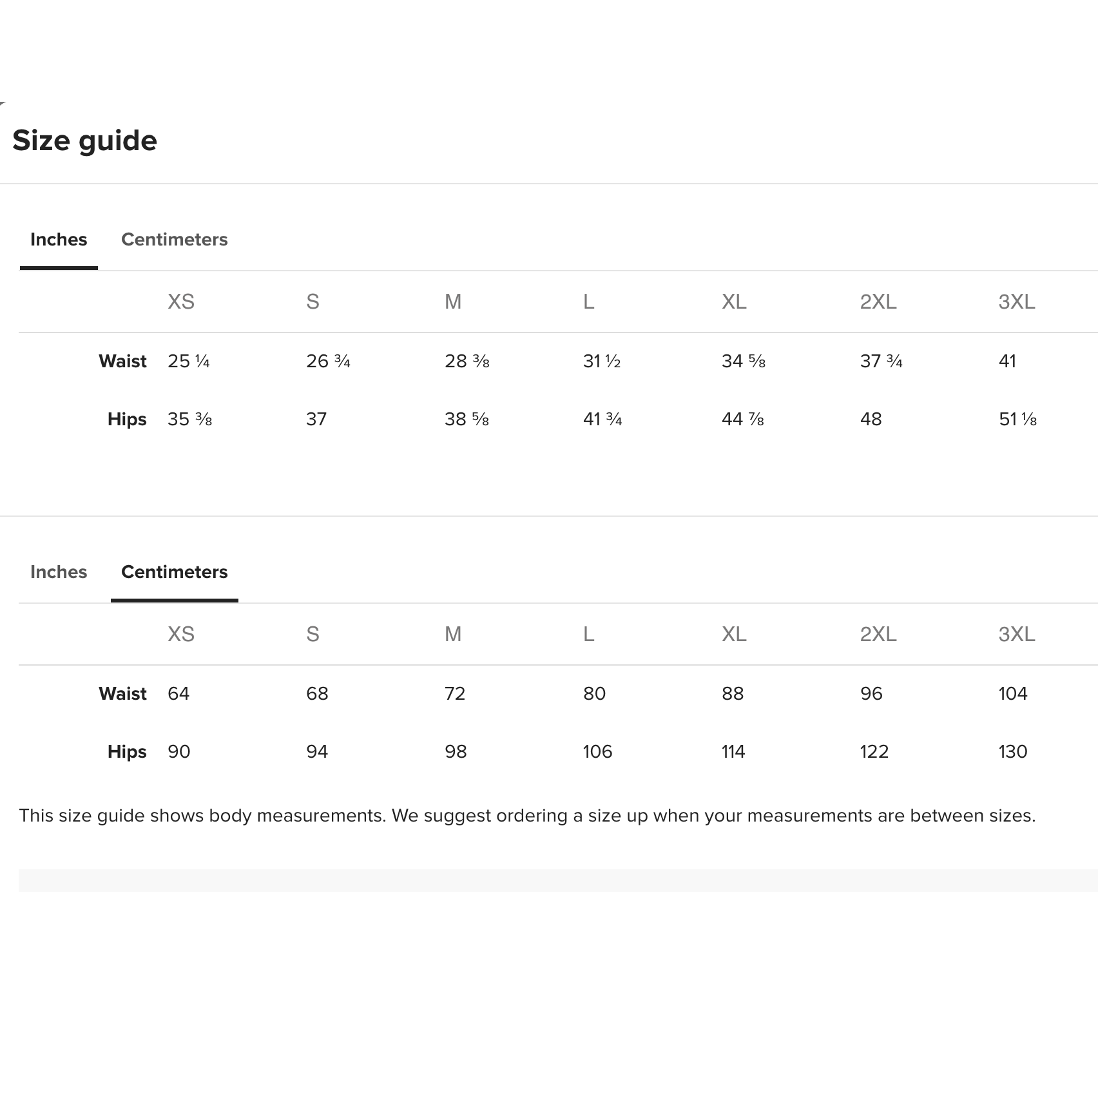The height and width of the screenshot is (1098, 1098).
Task: Select the 51 ⅛ hips measurement
Action: 1017,419
